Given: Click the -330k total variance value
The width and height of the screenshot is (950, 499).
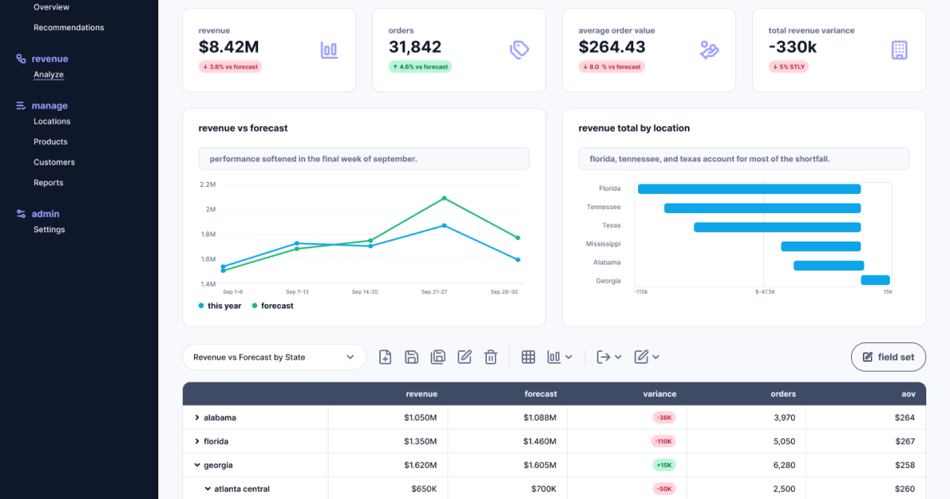Looking at the screenshot, I should coord(792,48).
